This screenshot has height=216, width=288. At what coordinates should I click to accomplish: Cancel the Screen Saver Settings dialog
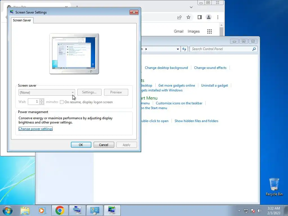[x=104, y=145]
